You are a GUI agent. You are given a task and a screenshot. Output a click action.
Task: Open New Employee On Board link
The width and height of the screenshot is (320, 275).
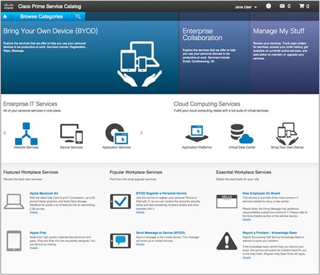[x=261, y=193]
